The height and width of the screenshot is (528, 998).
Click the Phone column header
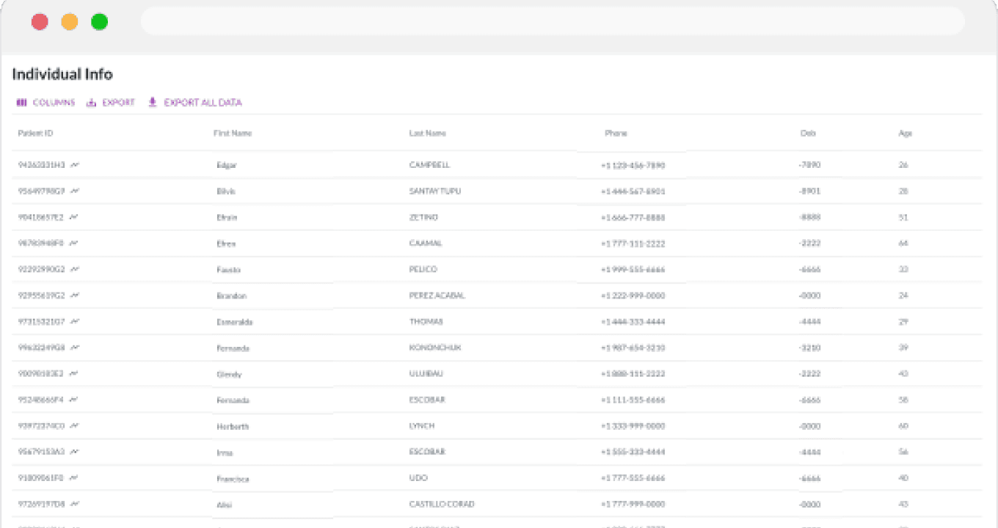click(x=616, y=133)
